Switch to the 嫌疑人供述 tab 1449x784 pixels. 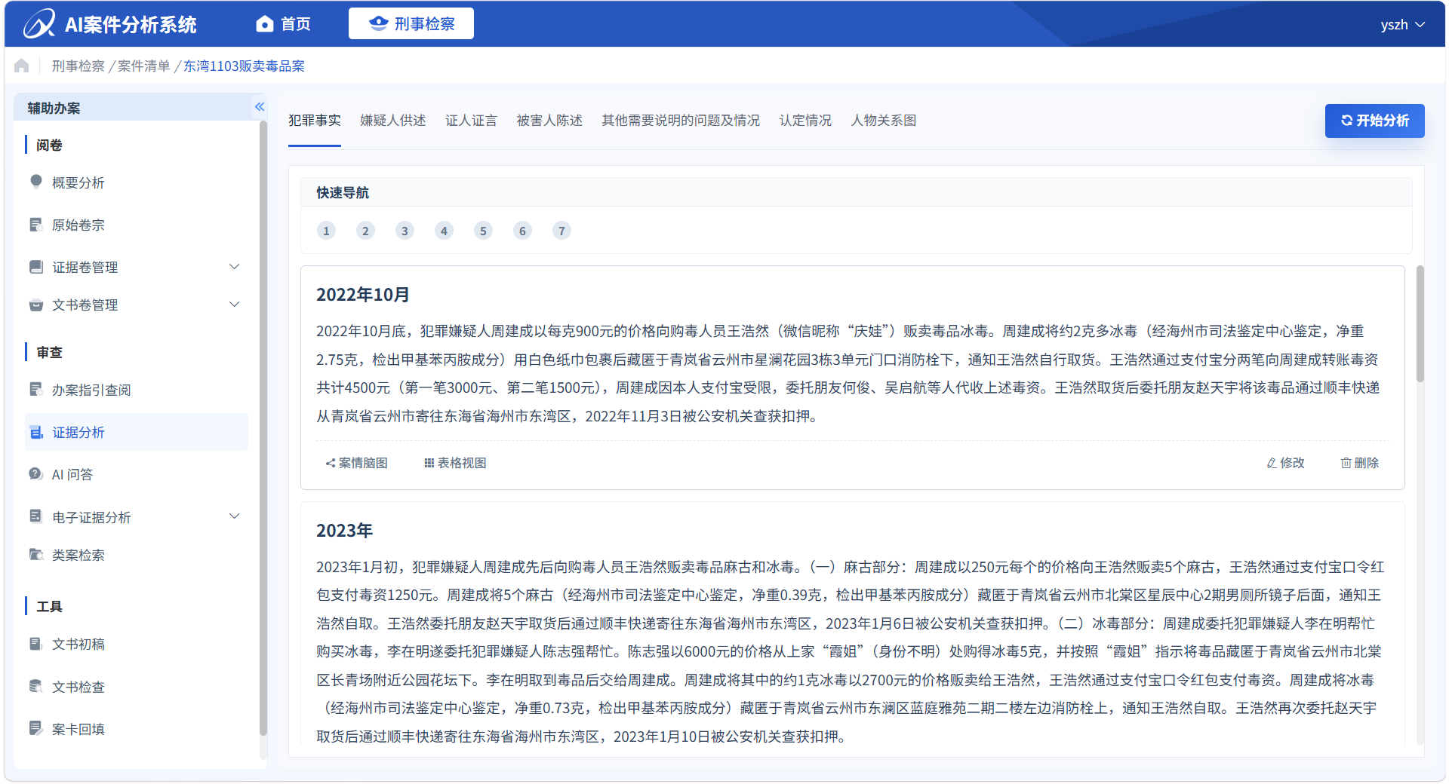coord(392,121)
